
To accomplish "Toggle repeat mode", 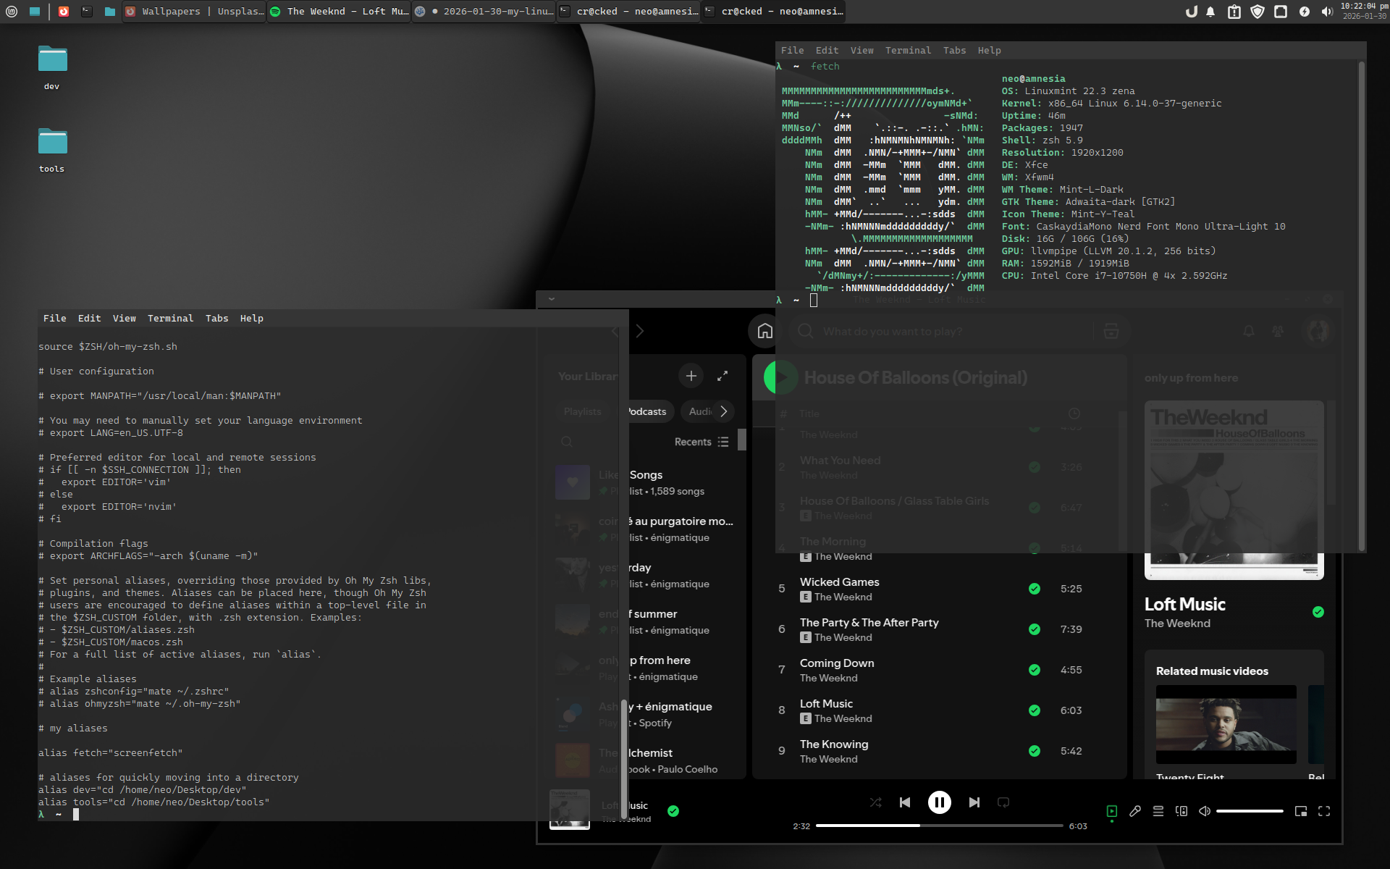I will (1003, 802).
